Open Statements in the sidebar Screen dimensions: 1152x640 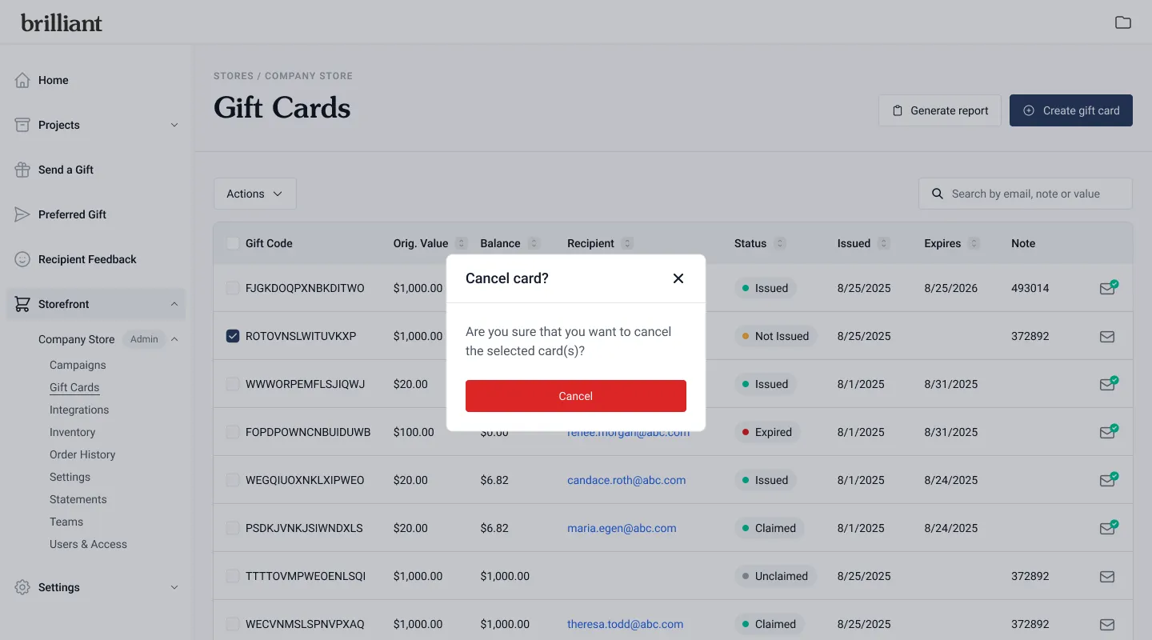click(78, 499)
